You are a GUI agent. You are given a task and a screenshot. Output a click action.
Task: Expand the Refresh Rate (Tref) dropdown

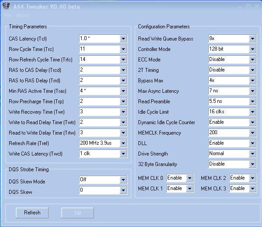[x=123, y=143]
